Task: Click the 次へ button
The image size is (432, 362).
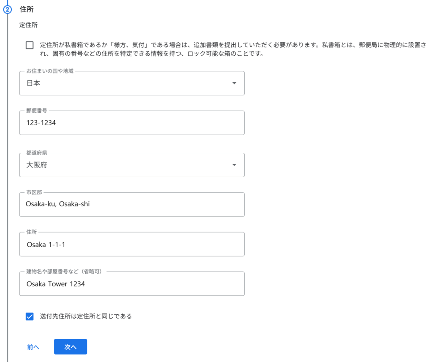Action: point(70,346)
